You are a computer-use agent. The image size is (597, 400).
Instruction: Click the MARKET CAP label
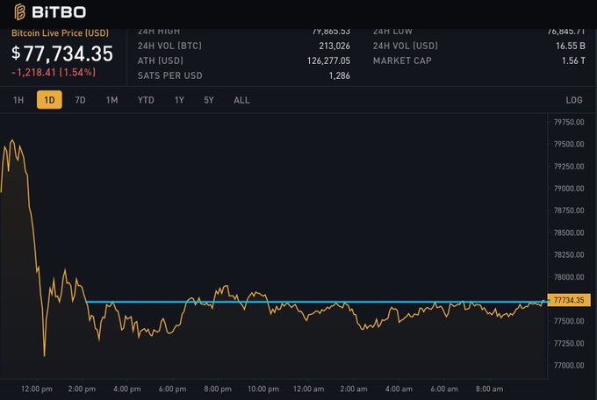[402, 61]
